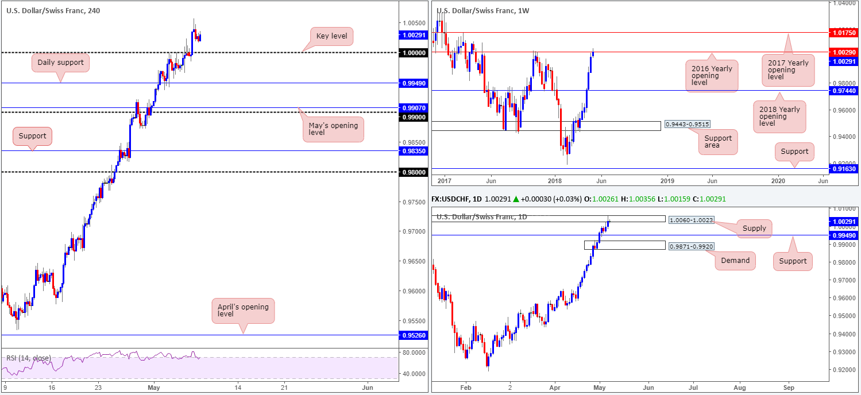Viewport: 861px width, 395px height.
Task: Click the supply zone rectangle on the daily chart
Action: 548,219
